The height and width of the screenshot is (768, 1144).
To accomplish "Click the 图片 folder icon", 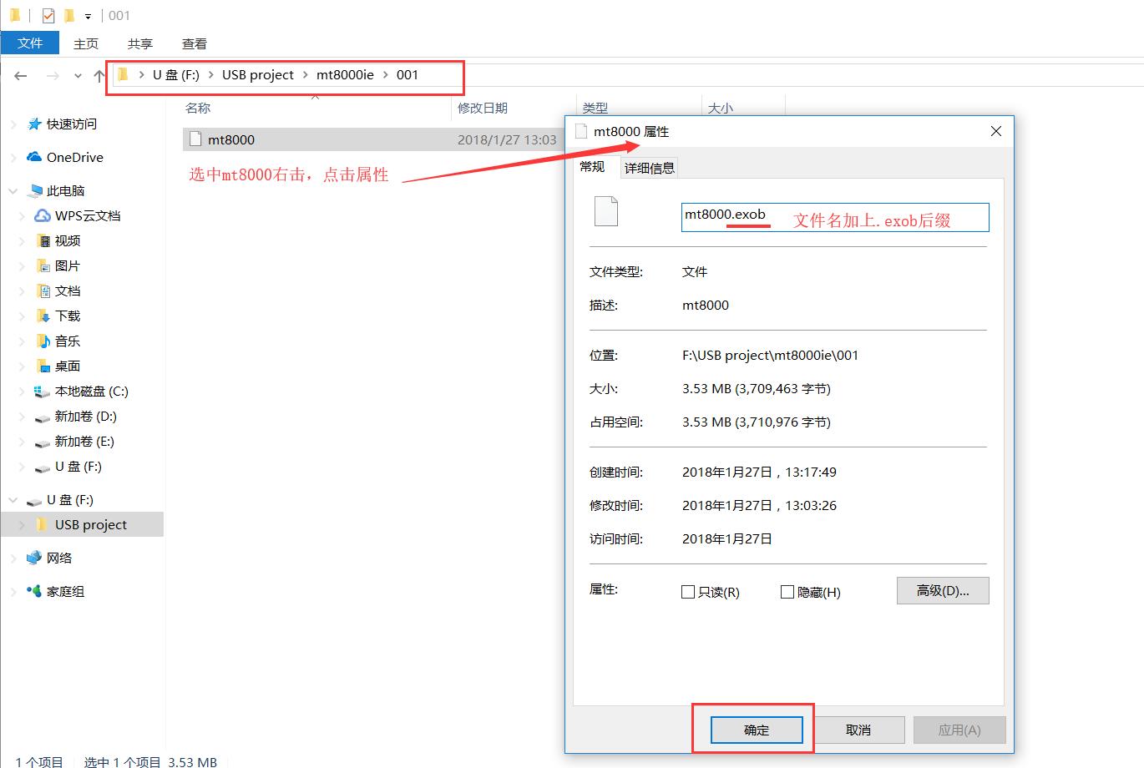I will click(43, 265).
